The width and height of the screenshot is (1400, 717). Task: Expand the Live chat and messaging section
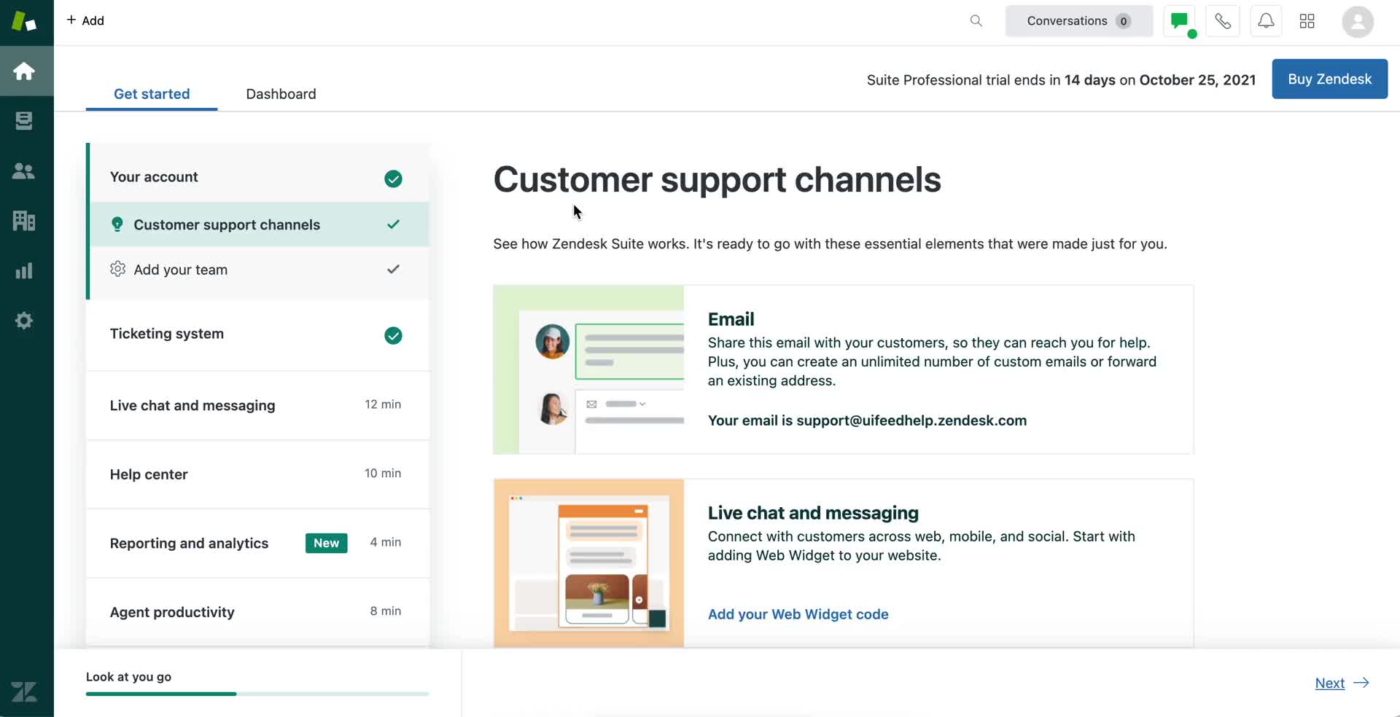click(258, 405)
